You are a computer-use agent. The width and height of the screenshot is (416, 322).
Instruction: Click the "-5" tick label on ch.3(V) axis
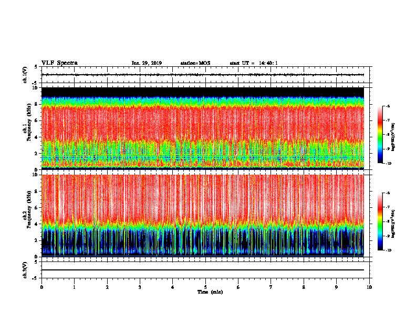[36, 278]
